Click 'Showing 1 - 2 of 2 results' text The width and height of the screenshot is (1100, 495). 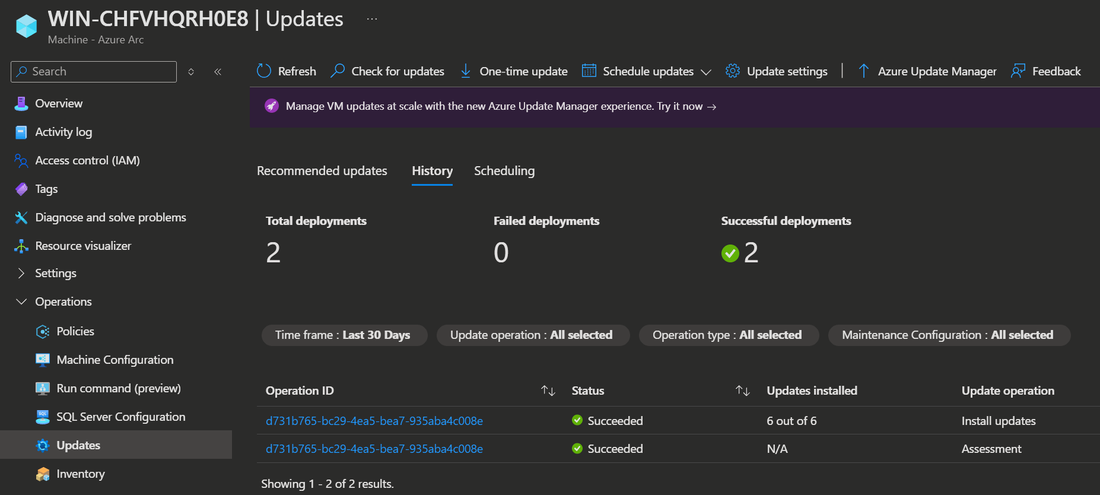[x=328, y=484]
